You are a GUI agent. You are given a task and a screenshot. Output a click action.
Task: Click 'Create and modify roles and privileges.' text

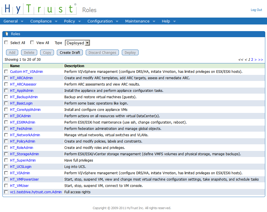point(95,147)
